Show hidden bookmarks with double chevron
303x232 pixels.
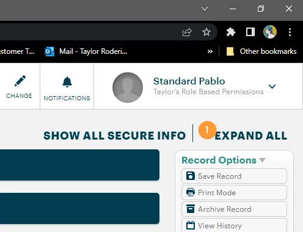210,51
